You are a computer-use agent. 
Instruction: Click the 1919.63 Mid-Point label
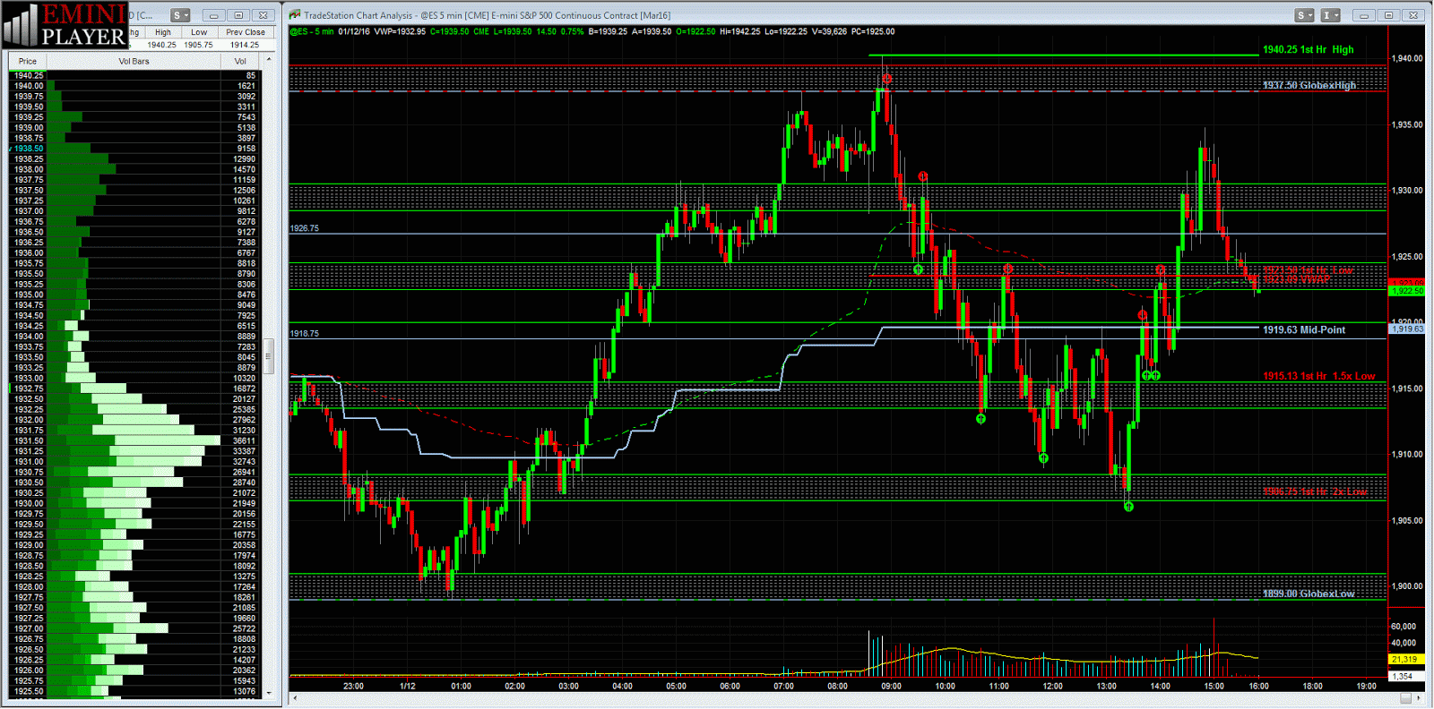[1304, 330]
